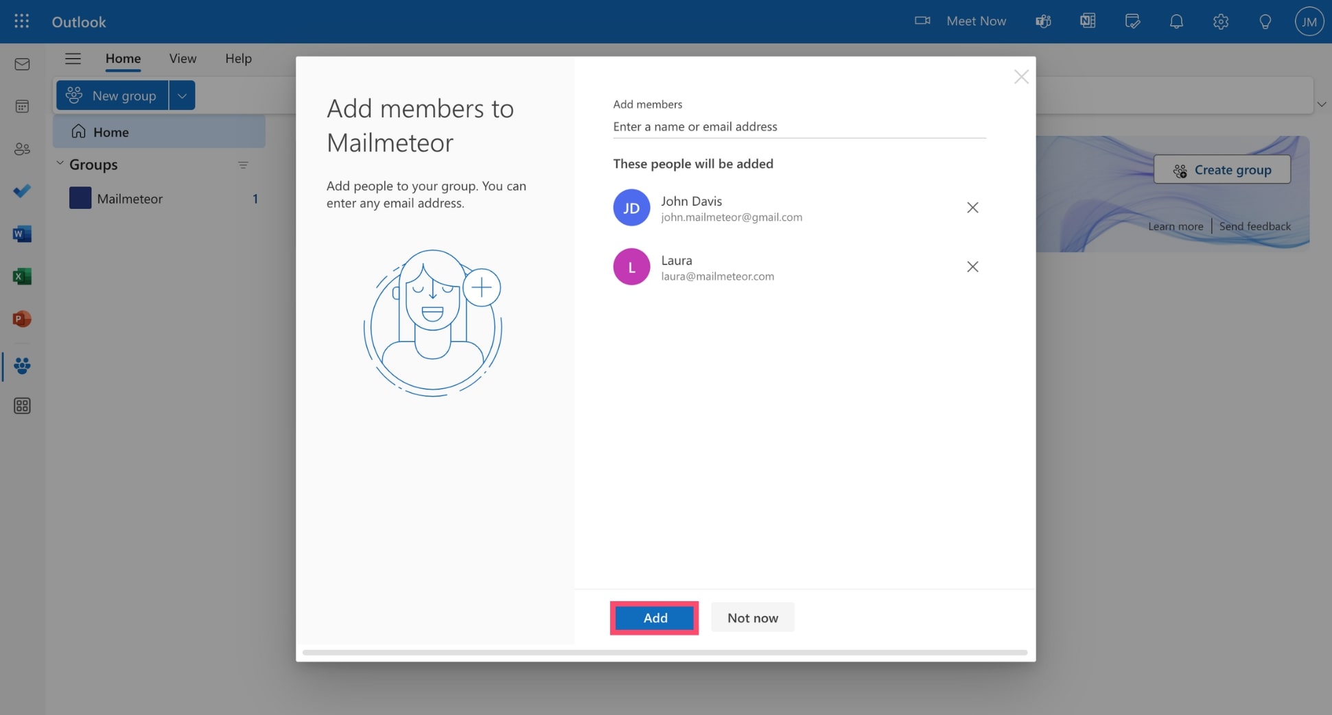
Task: Expand the ribbon chevron at far right
Action: (1322, 104)
